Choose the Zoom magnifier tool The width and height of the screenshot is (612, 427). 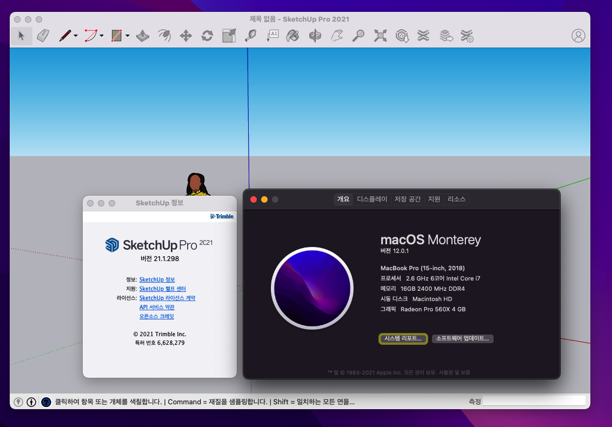[358, 36]
